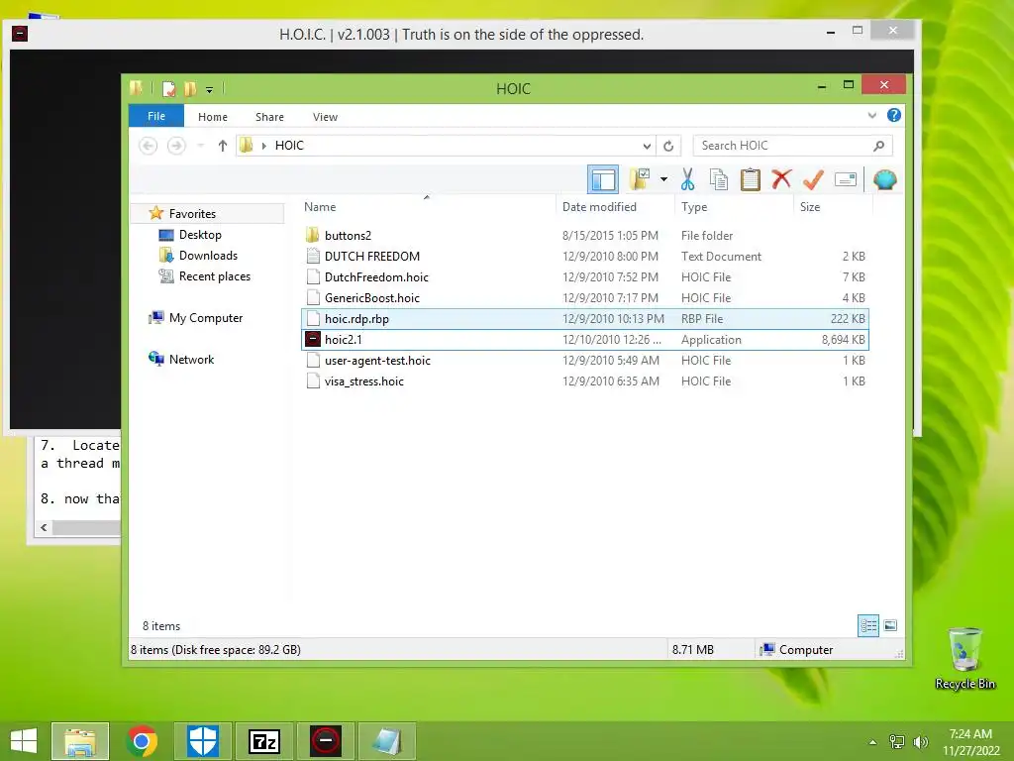Click the Copy pages icon

point(719,179)
